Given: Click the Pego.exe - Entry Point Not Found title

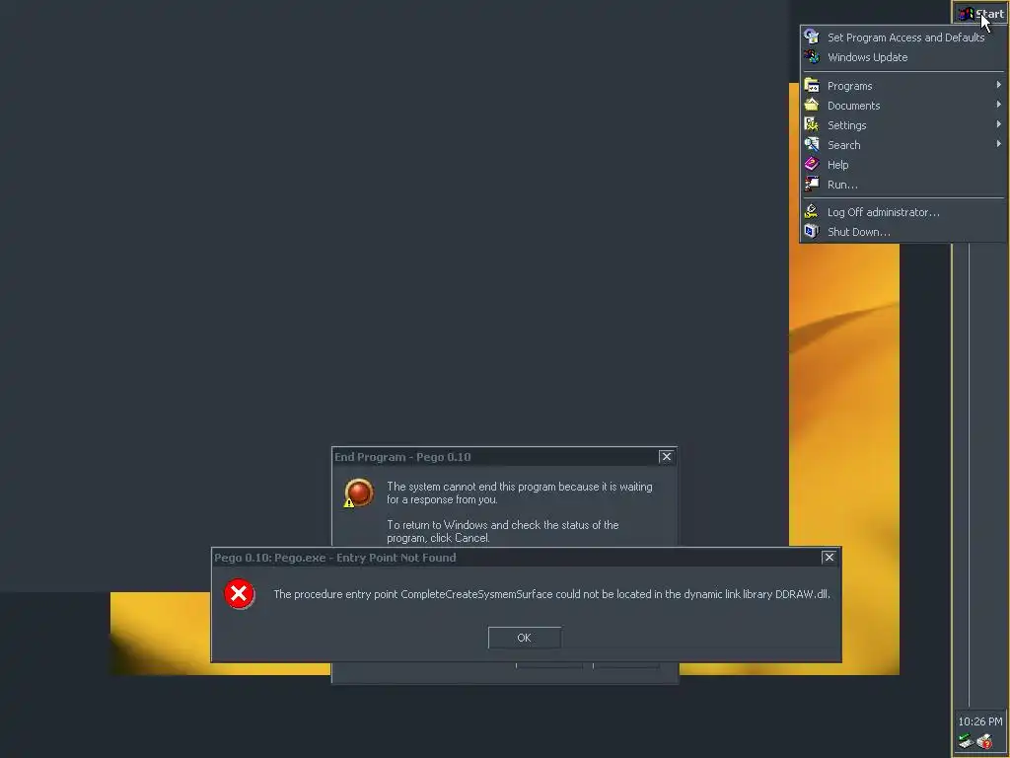Looking at the screenshot, I should 335,558.
